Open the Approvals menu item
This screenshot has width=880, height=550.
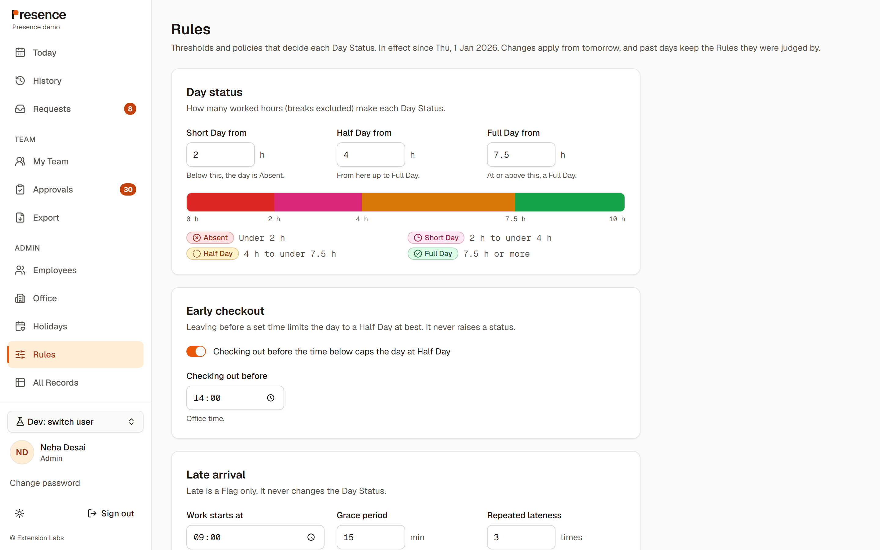pyautogui.click(x=76, y=189)
